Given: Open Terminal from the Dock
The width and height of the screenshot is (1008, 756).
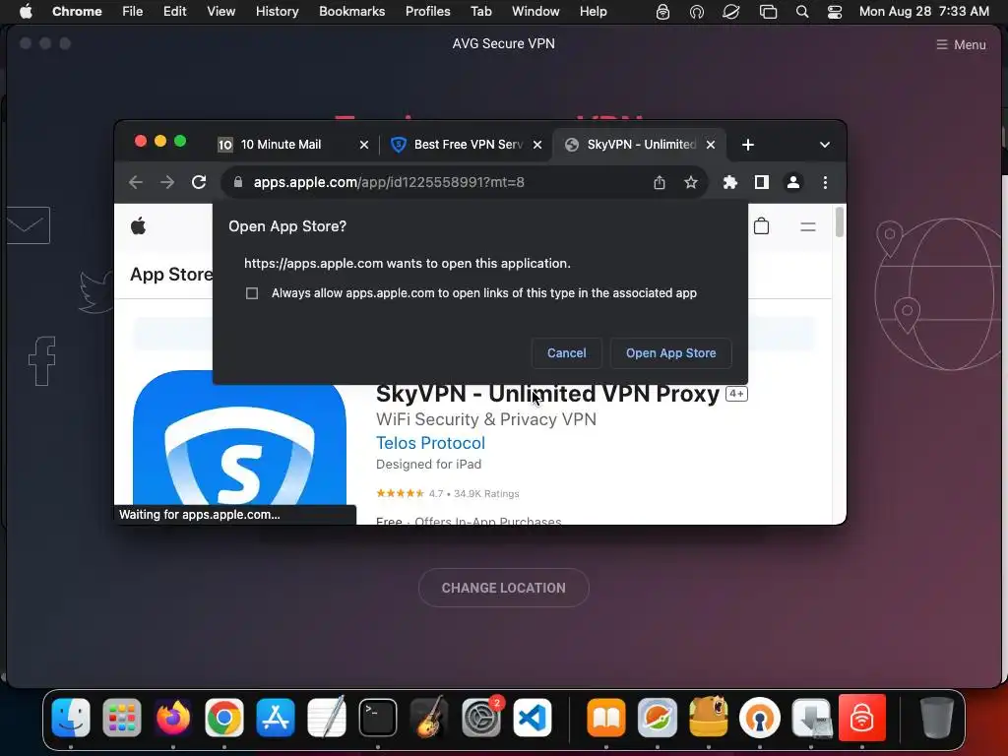Looking at the screenshot, I should pos(377,717).
